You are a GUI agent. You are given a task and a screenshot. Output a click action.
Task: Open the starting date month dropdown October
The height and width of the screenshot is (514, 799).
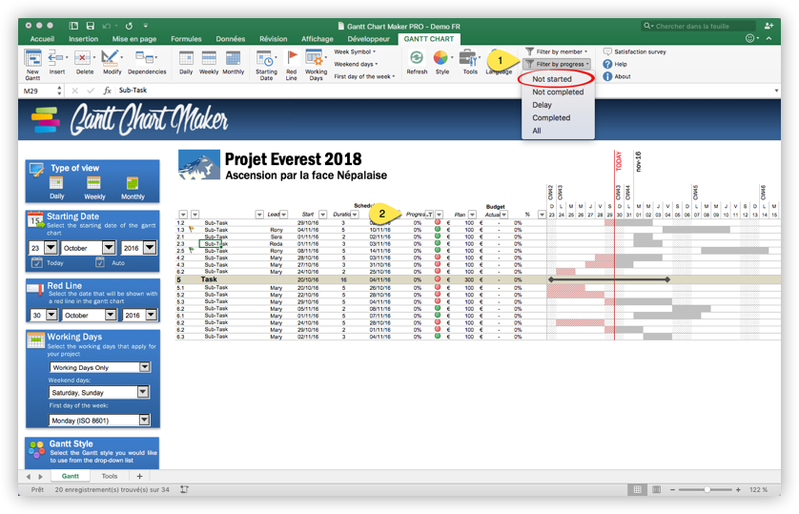(109, 248)
